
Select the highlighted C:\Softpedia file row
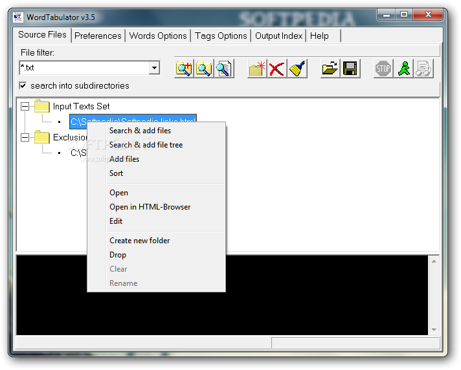click(133, 118)
